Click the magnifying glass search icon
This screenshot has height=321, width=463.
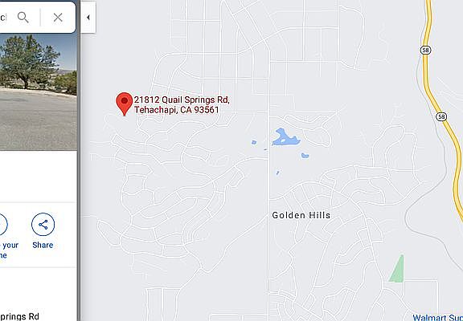coord(23,18)
